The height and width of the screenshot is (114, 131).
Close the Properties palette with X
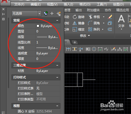pos(3,9)
